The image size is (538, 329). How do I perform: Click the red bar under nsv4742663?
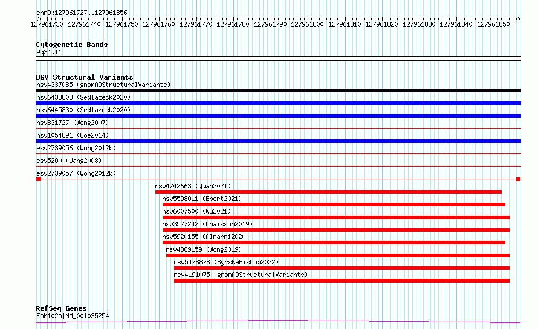(328, 192)
